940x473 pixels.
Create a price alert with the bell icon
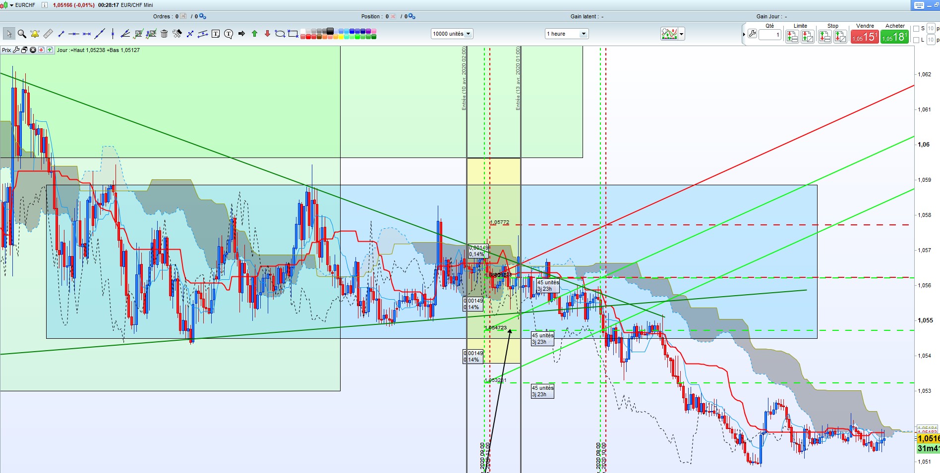click(35, 34)
